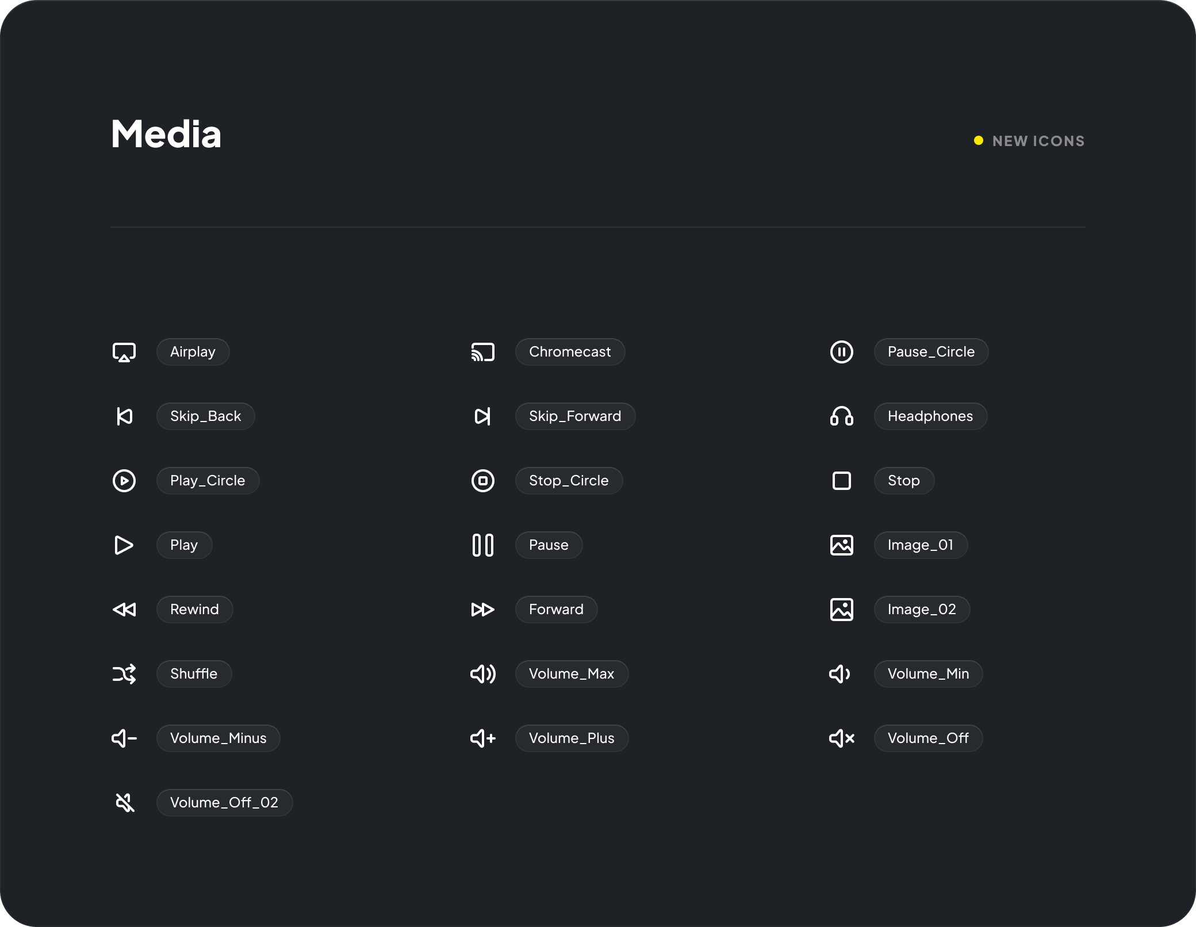Viewport: 1196px width, 927px height.
Task: Click the Play_Circle icon
Action: pyautogui.click(x=124, y=481)
